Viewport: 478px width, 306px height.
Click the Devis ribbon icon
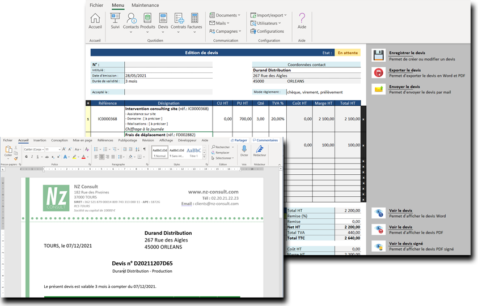[163, 18]
